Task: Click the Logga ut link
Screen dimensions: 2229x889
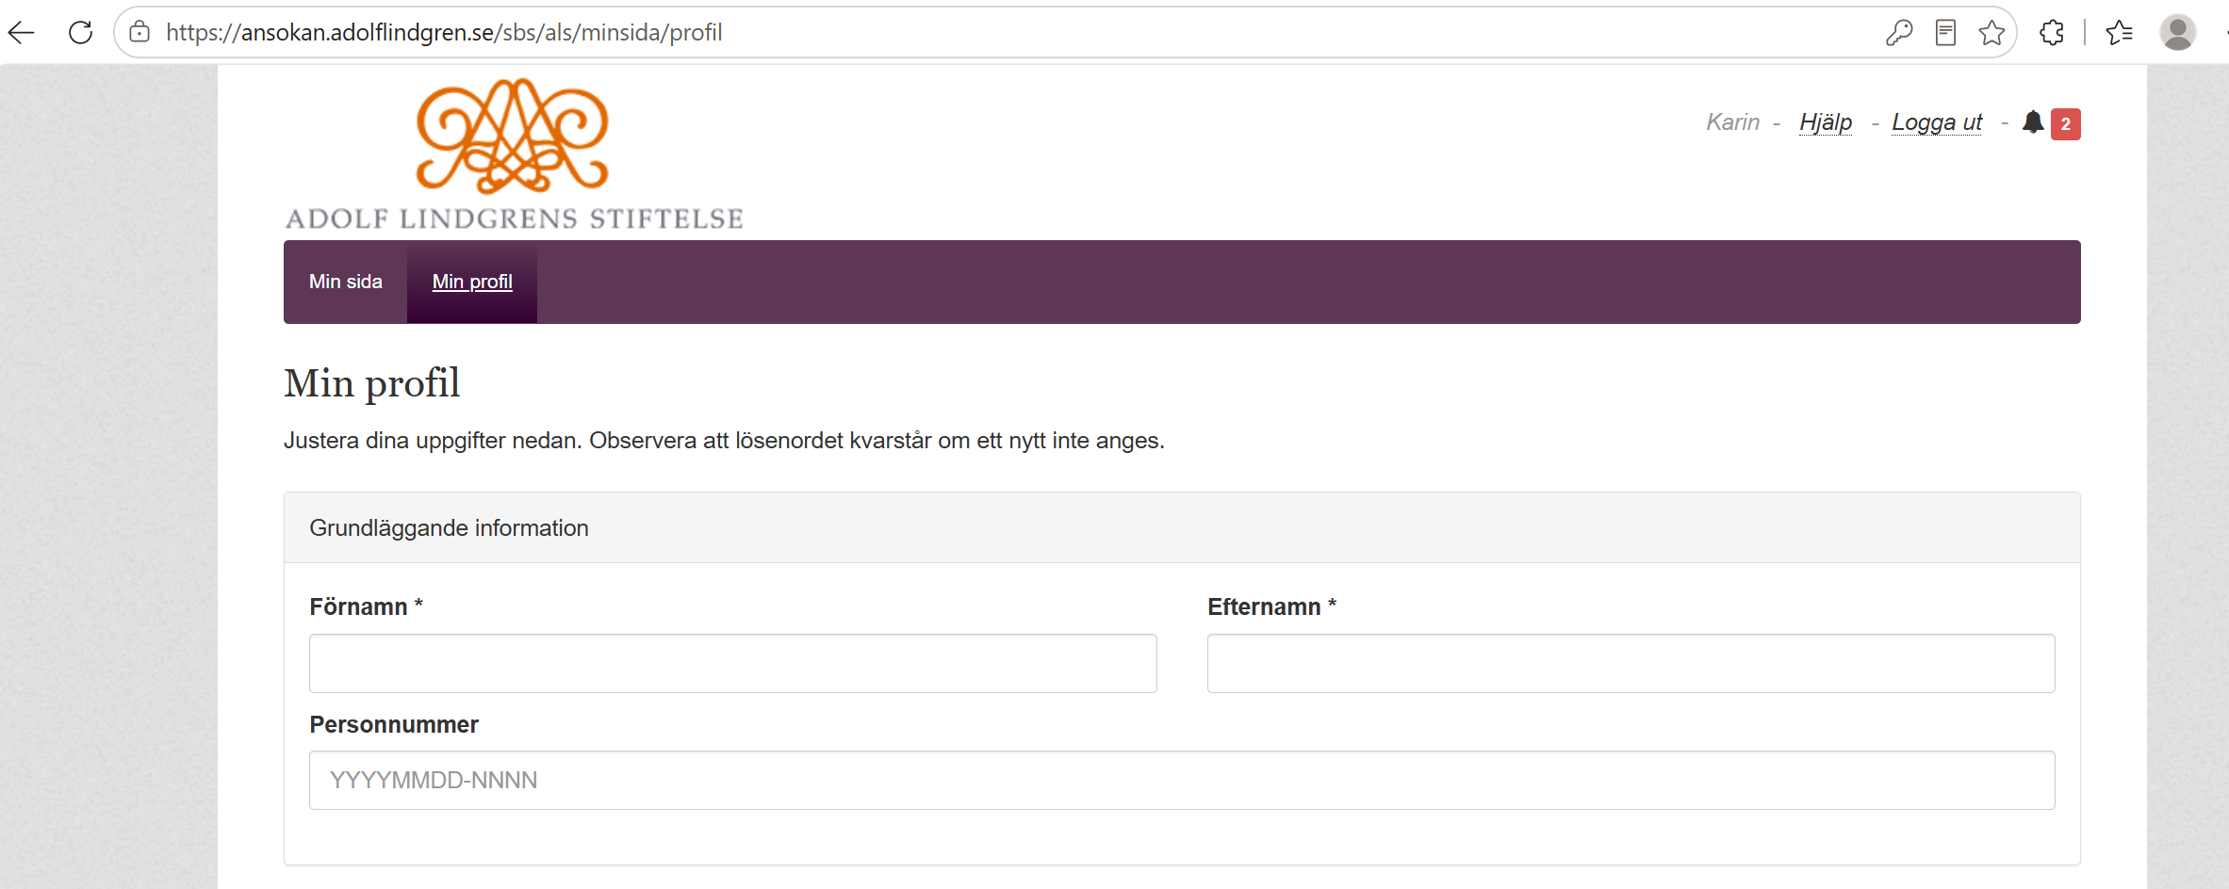Action: 1937,122
